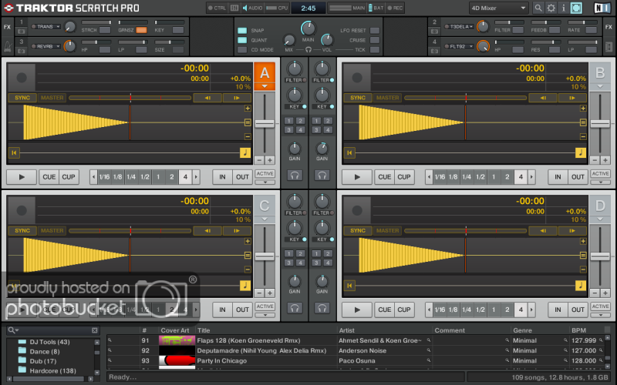Set loop OUT on deck D
Image resolution: width=617 pixels, height=385 pixels.
pos(578,310)
